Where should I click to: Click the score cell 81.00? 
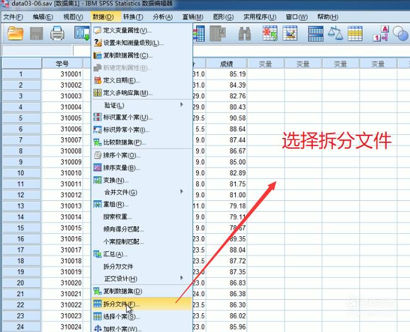pos(226,195)
